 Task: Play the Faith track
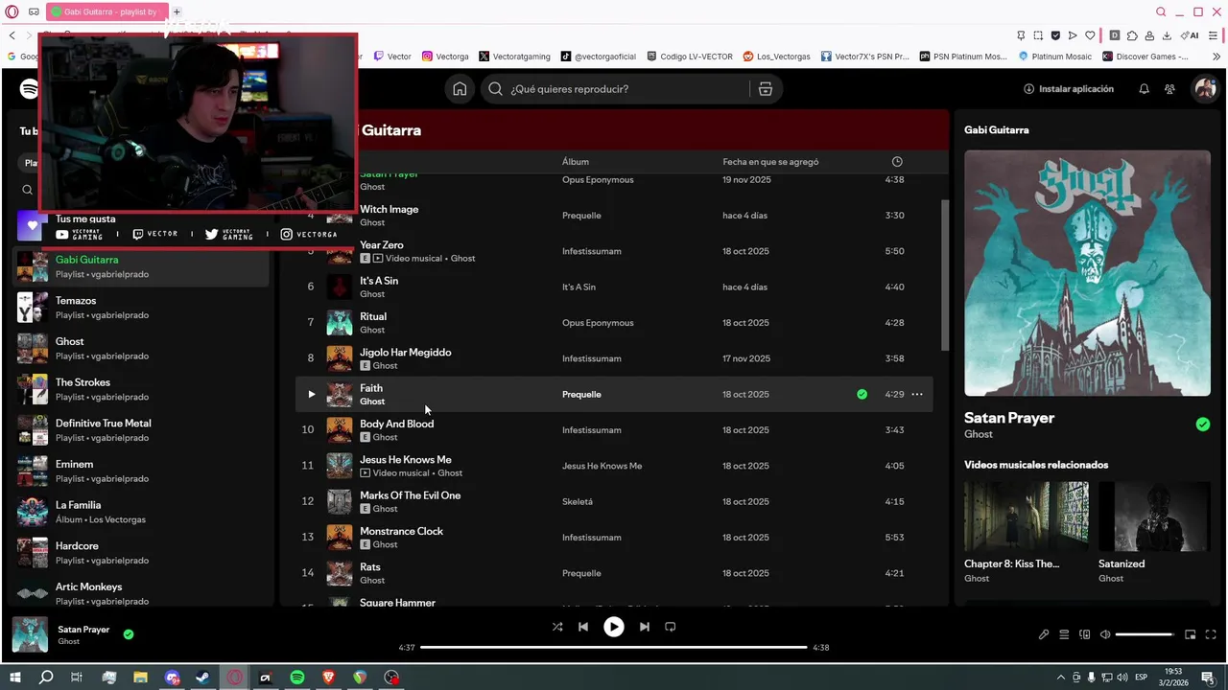(x=311, y=394)
